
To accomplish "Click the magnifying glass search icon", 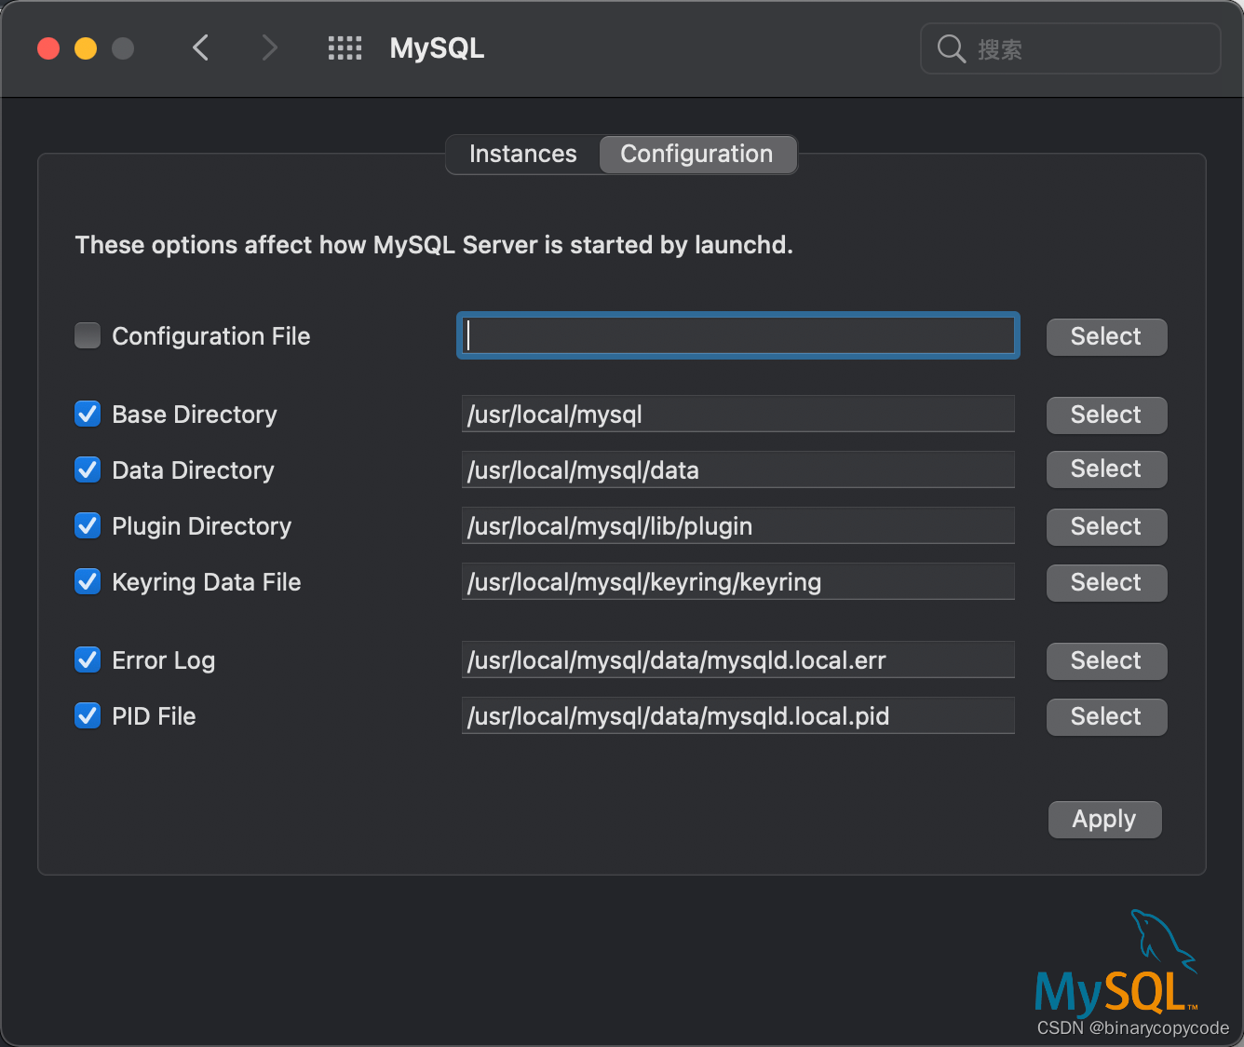I will click(x=951, y=48).
